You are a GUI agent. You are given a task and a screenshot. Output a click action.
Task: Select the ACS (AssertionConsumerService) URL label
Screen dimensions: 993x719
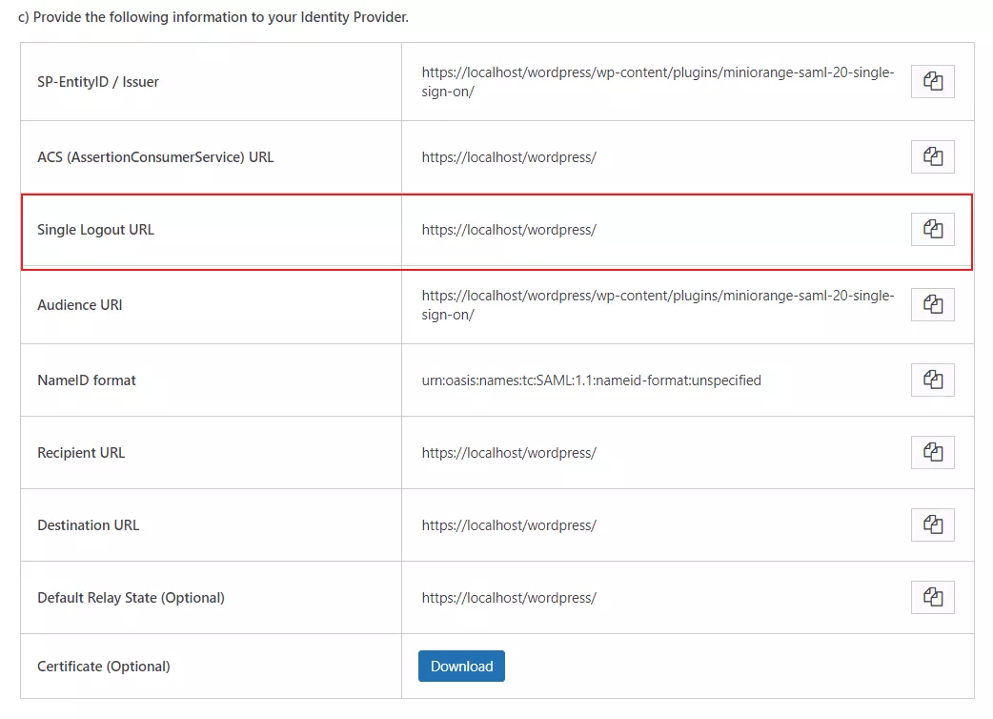(x=155, y=157)
